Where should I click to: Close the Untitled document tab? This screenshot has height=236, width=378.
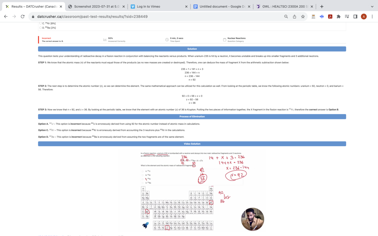click(249, 7)
